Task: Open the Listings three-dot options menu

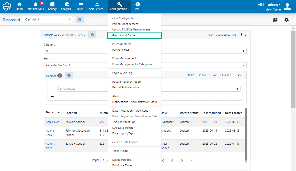Action: (x=243, y=35)
